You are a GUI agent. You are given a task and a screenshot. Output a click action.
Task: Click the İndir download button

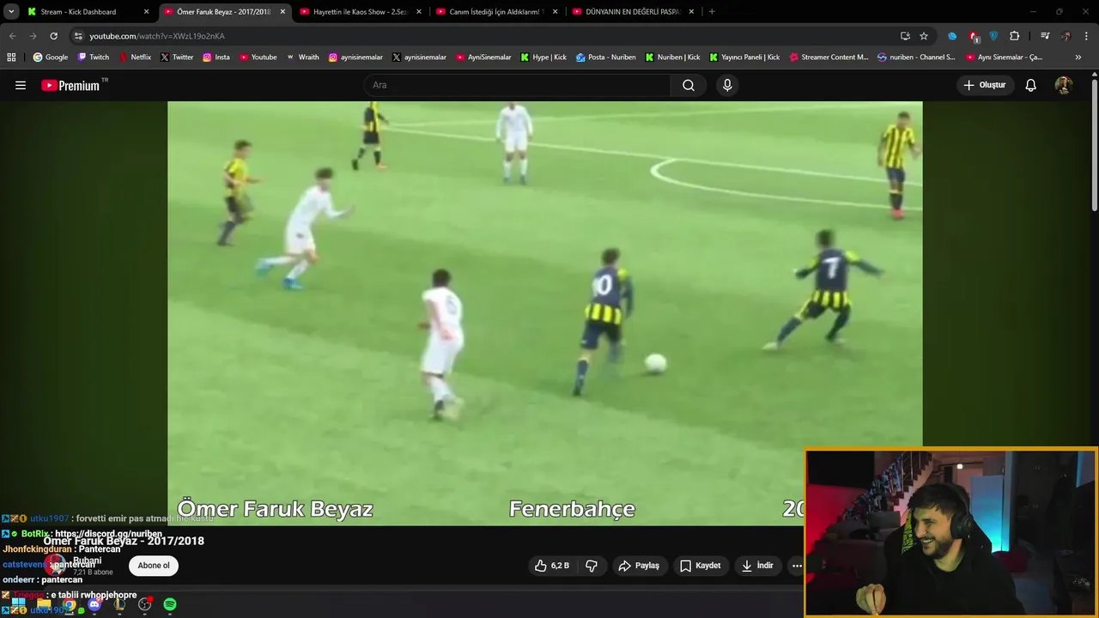click(758, 566)
